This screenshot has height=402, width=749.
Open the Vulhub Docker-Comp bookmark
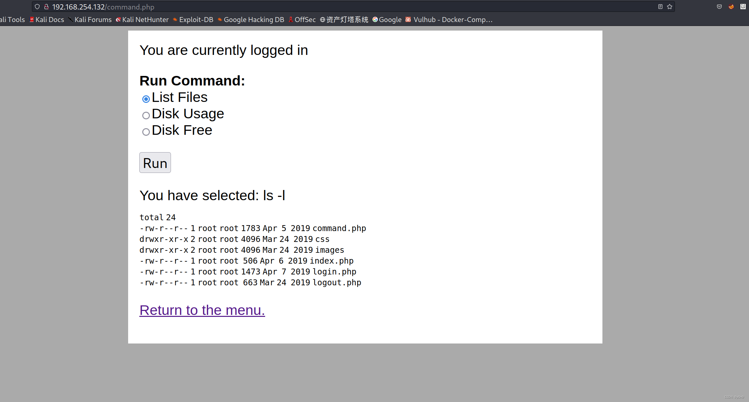449,20
